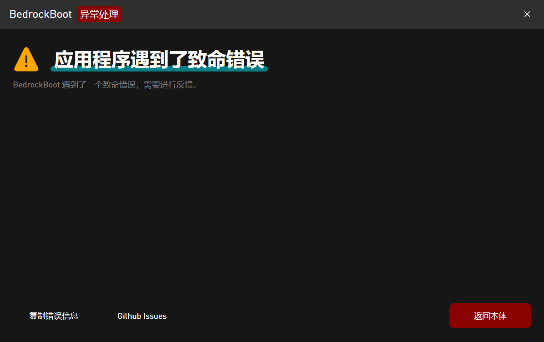Viewport: 544px width, 342px height.
Task: Click the red 返回本体 button
Action: tap(490, 316)
